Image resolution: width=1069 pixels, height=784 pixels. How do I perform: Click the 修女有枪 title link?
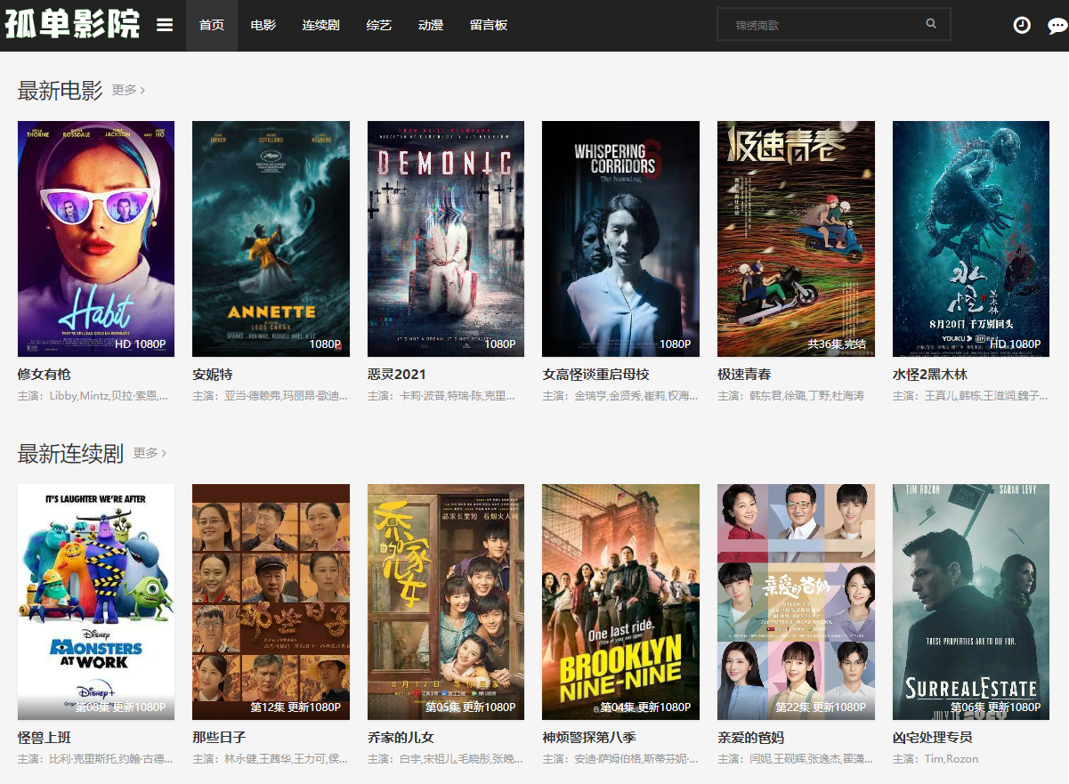45,375
